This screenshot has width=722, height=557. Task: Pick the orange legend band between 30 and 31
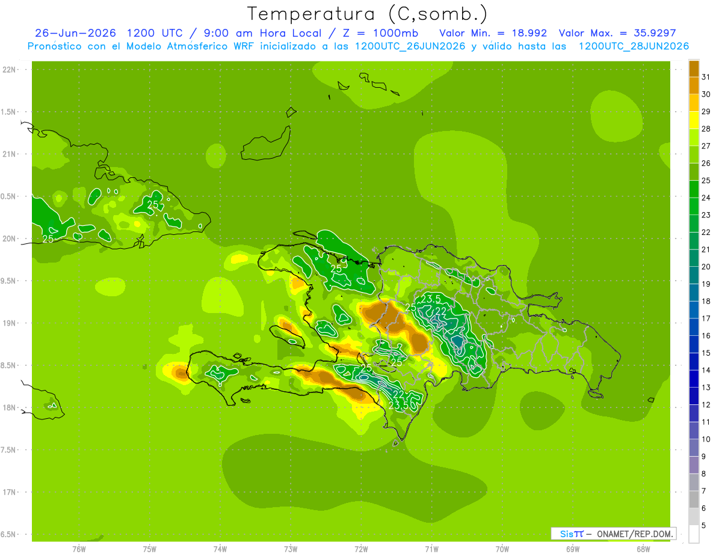point(694,85)
